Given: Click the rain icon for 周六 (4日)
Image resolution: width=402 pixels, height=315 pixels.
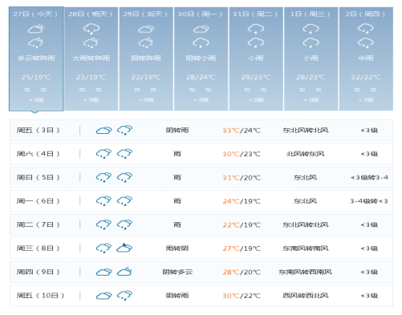Looking at the screenshot, I should click(104, 154).
